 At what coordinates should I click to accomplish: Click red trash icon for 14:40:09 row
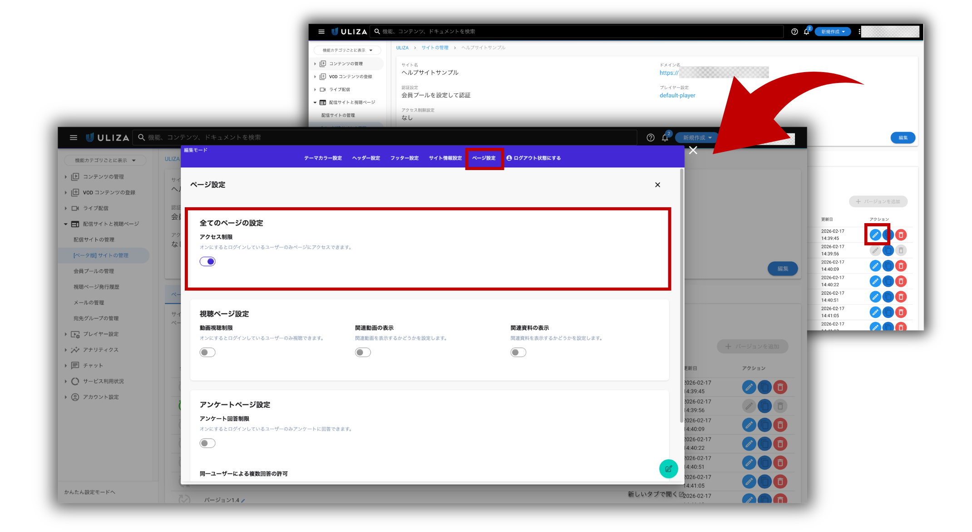(x=780, y=425)
